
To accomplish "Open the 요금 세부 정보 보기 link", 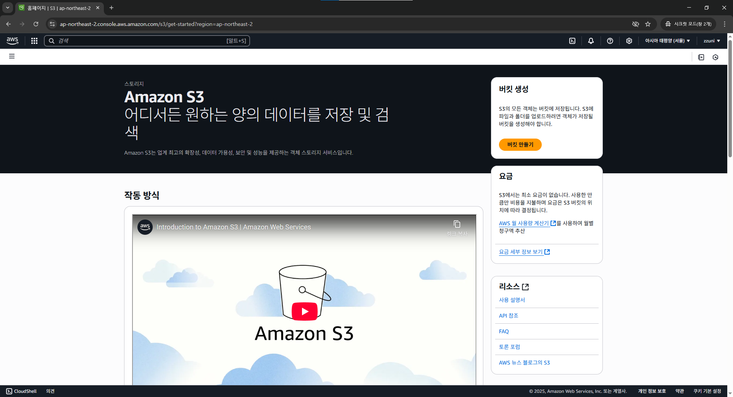I will click(524, 252).
